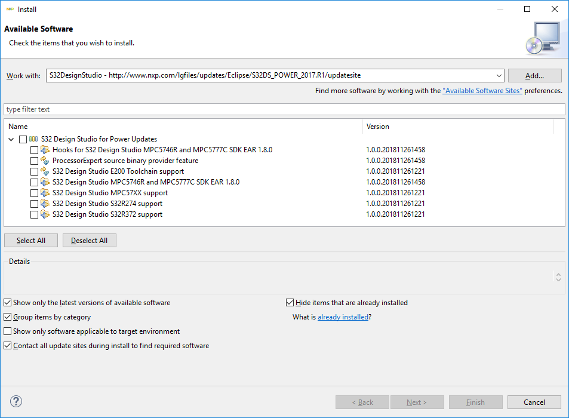Click the S32R274 support feature icon

point(45,204)
